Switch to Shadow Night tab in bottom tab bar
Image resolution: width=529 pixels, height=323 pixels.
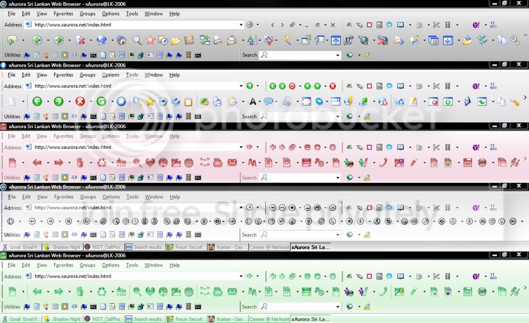coord(63,319)
